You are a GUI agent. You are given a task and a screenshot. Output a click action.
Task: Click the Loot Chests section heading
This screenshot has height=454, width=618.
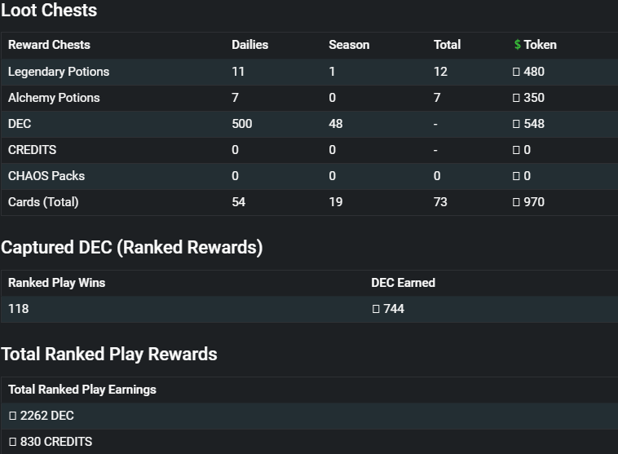49,10
